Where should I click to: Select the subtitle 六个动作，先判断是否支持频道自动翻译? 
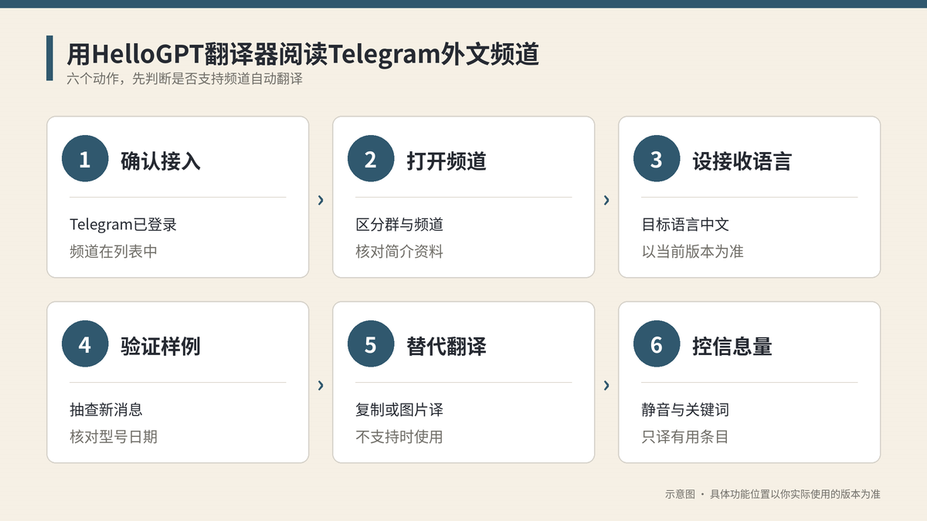coord(184,80)
